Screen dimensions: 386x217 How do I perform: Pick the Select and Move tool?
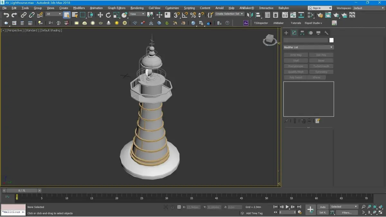coord(100,15)
